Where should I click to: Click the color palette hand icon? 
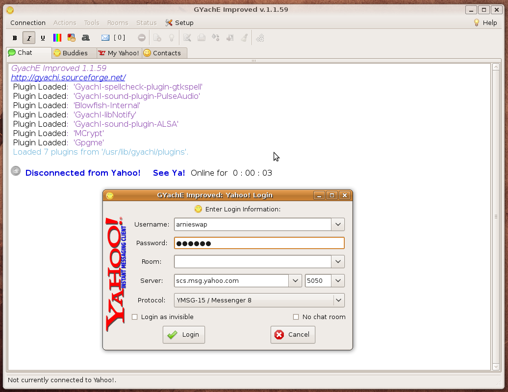(x=71, y=38)
